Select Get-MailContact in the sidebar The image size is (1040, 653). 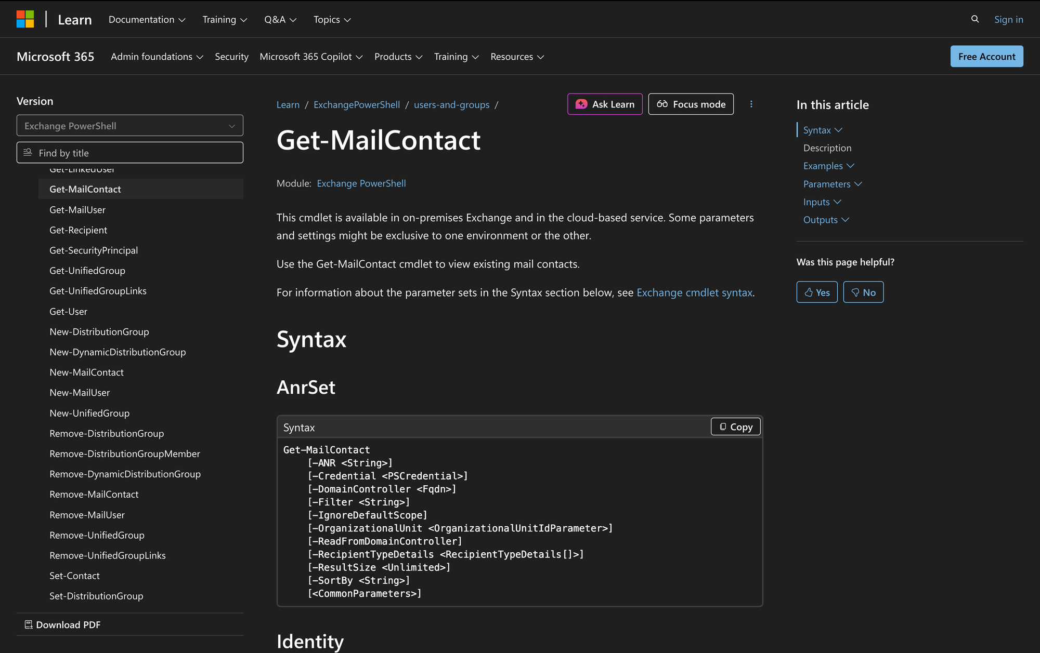pos(85,189)
